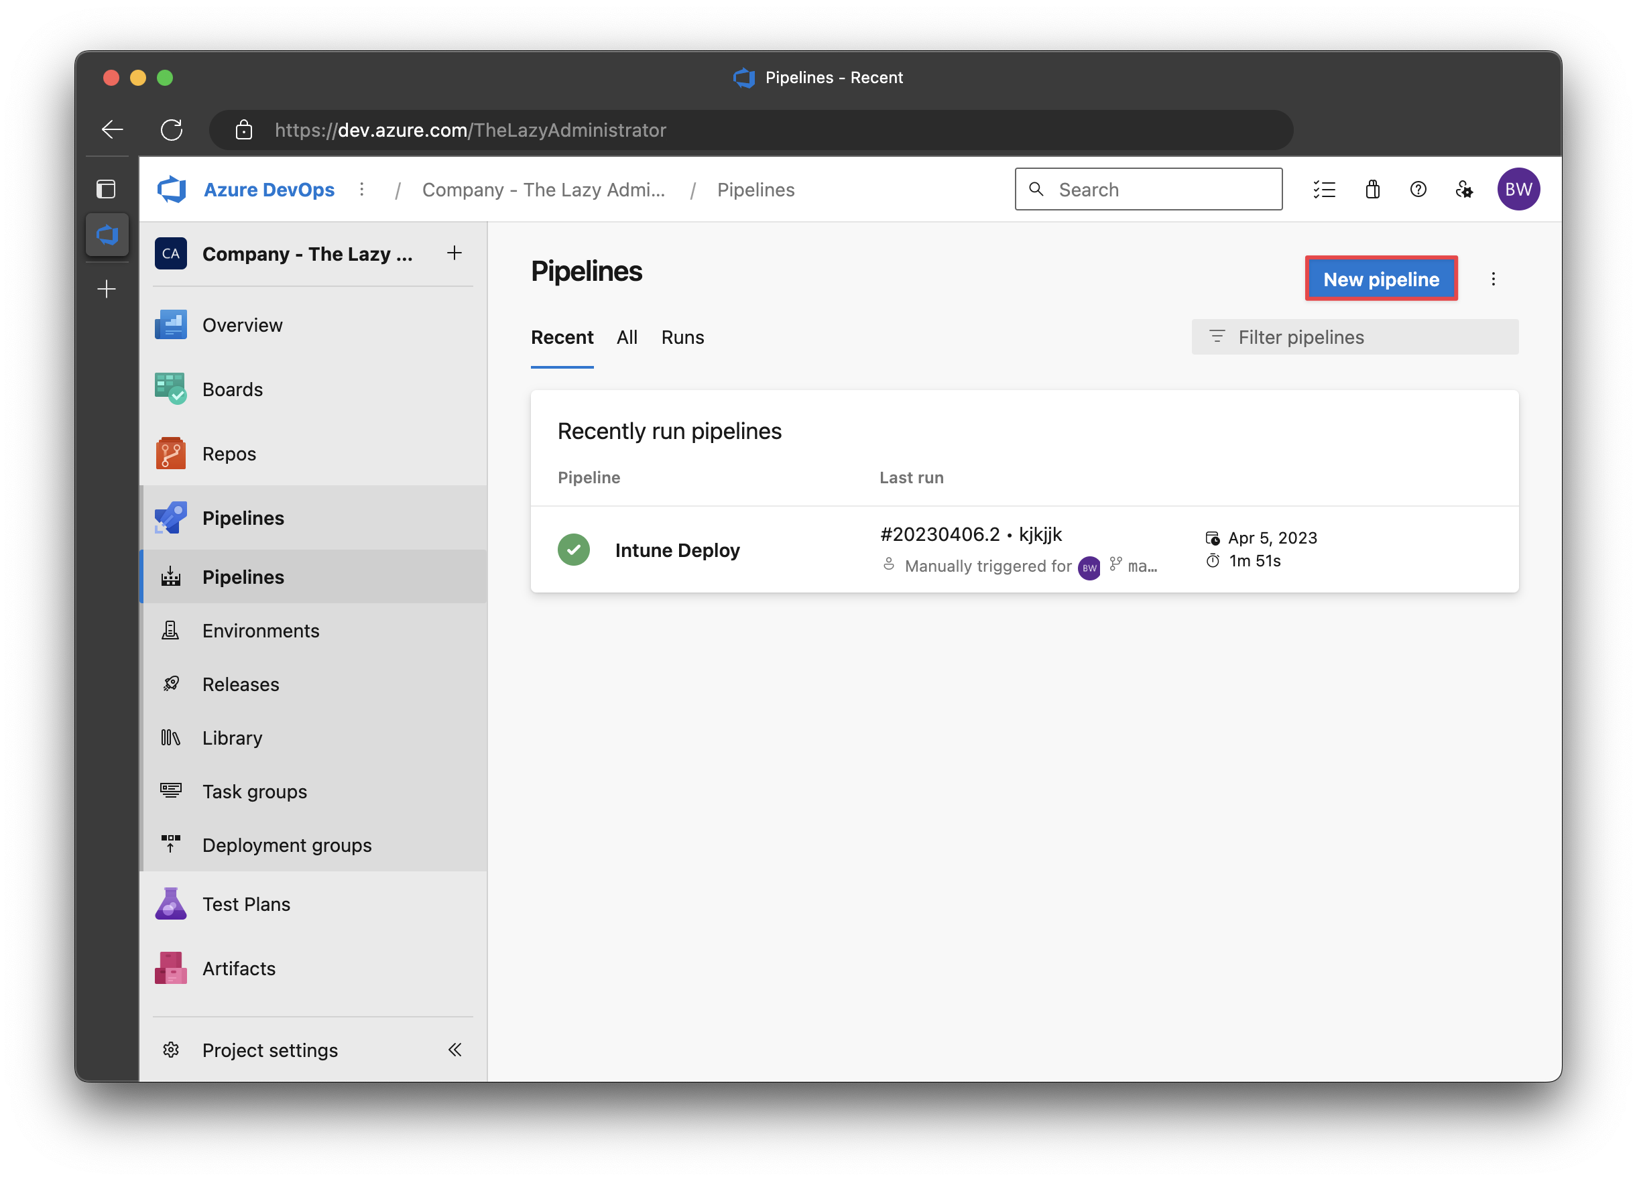Open user settings icon near avatar
1637x1181 pixels.
click(1464, 189)
